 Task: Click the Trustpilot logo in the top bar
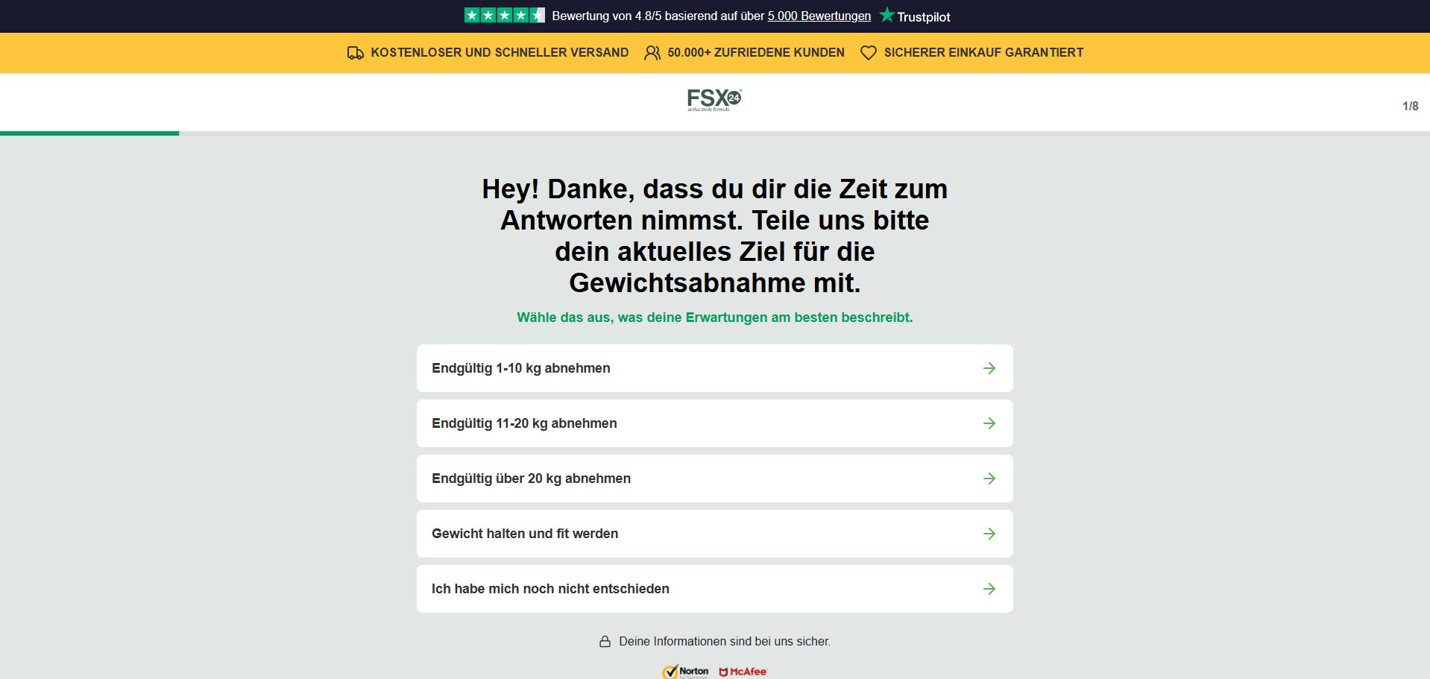point(915,16)
